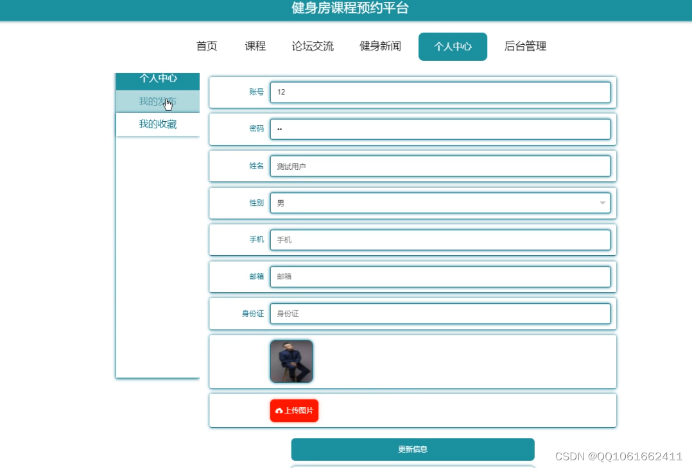This screenshot has height=468, width=692.
Task: Open 我的发布 in the sidebar
Action: point(157,101)
